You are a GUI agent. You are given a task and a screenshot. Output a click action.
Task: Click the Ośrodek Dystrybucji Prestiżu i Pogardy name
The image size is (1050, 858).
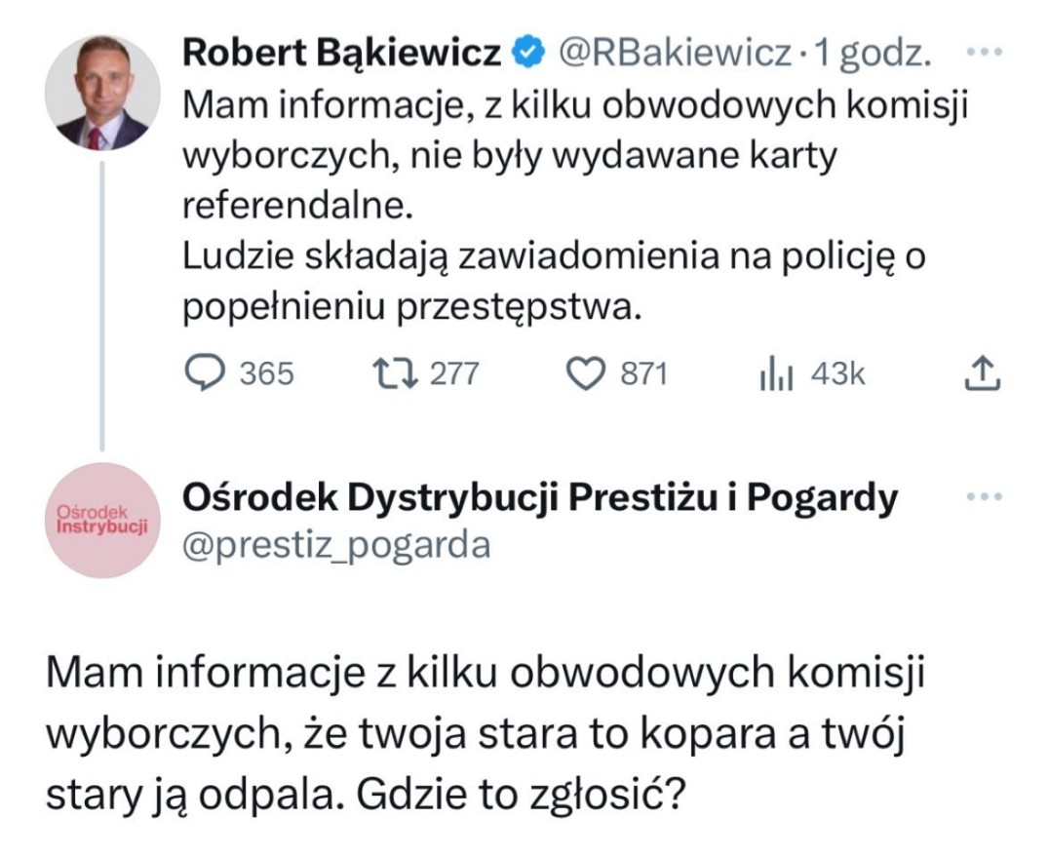coord(540,498)
